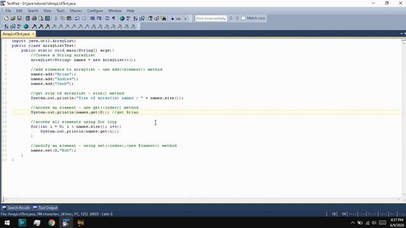406x228 pixels.
Task: Run the first black hammer tool icon
Action: click(34, 27)
